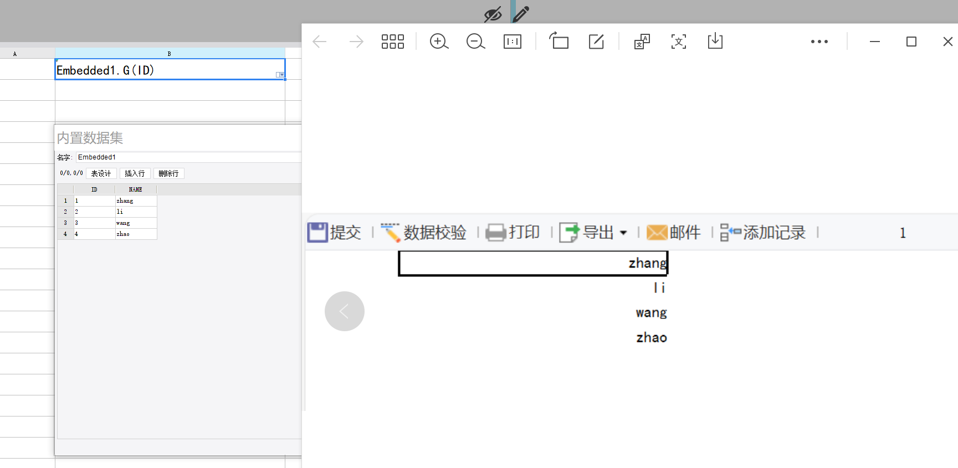Select the zhang cell in dataset table
The image size is (958, 468).
(136, 200)
